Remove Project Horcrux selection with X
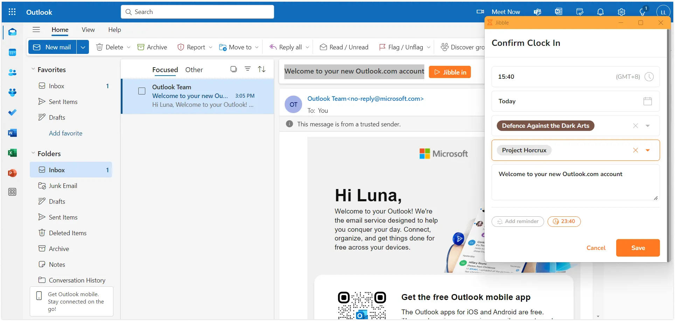The height and width of the screenshot is (321, 675). click(635, 150)
